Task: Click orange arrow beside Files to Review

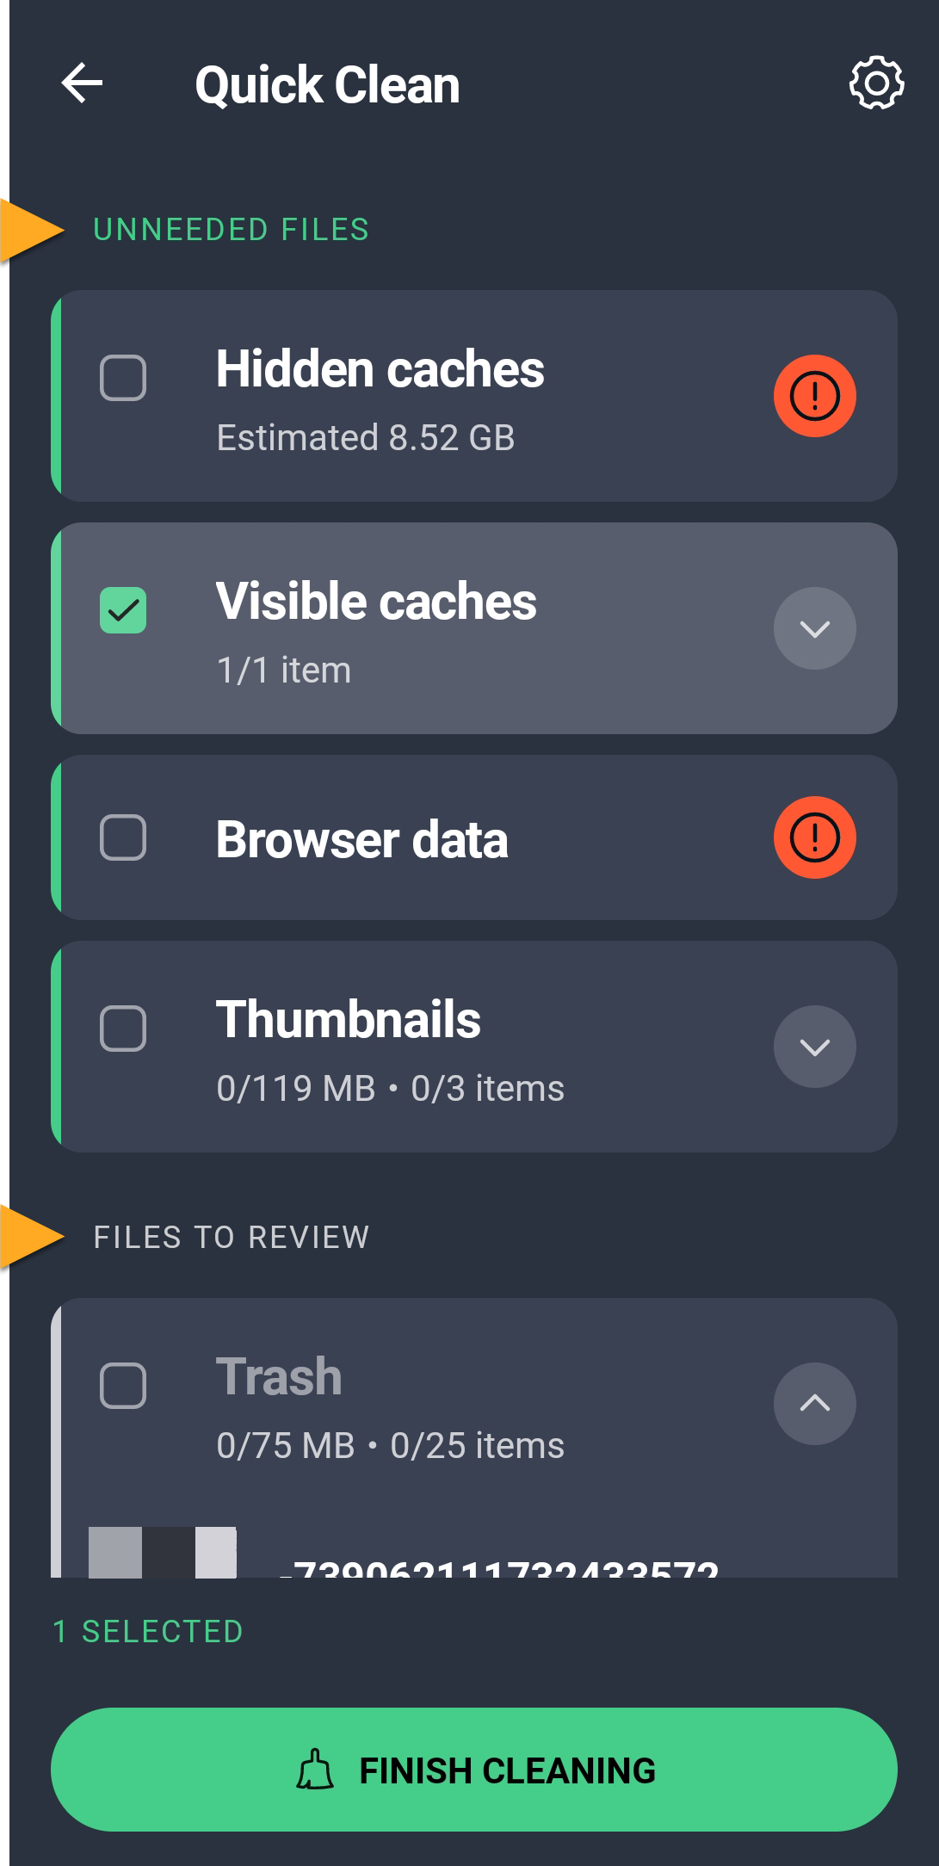Action: click(x=33, y=1237)
